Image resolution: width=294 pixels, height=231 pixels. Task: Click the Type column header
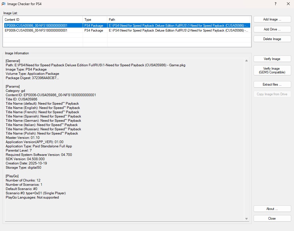pos(95,20)
